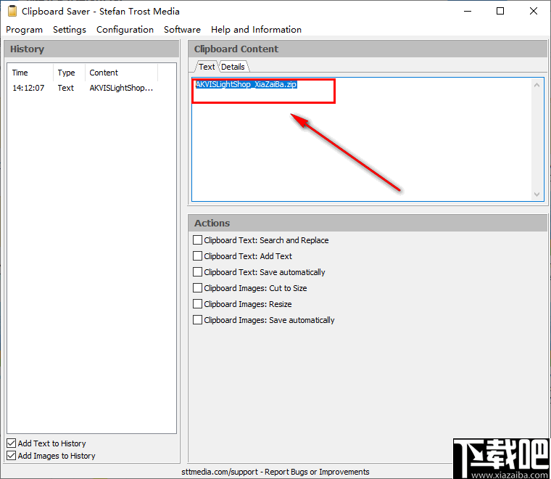This screenshot has width=551, height=479.
Task: Click the Clipboard Saver app icon
Action: pos(12,12)
